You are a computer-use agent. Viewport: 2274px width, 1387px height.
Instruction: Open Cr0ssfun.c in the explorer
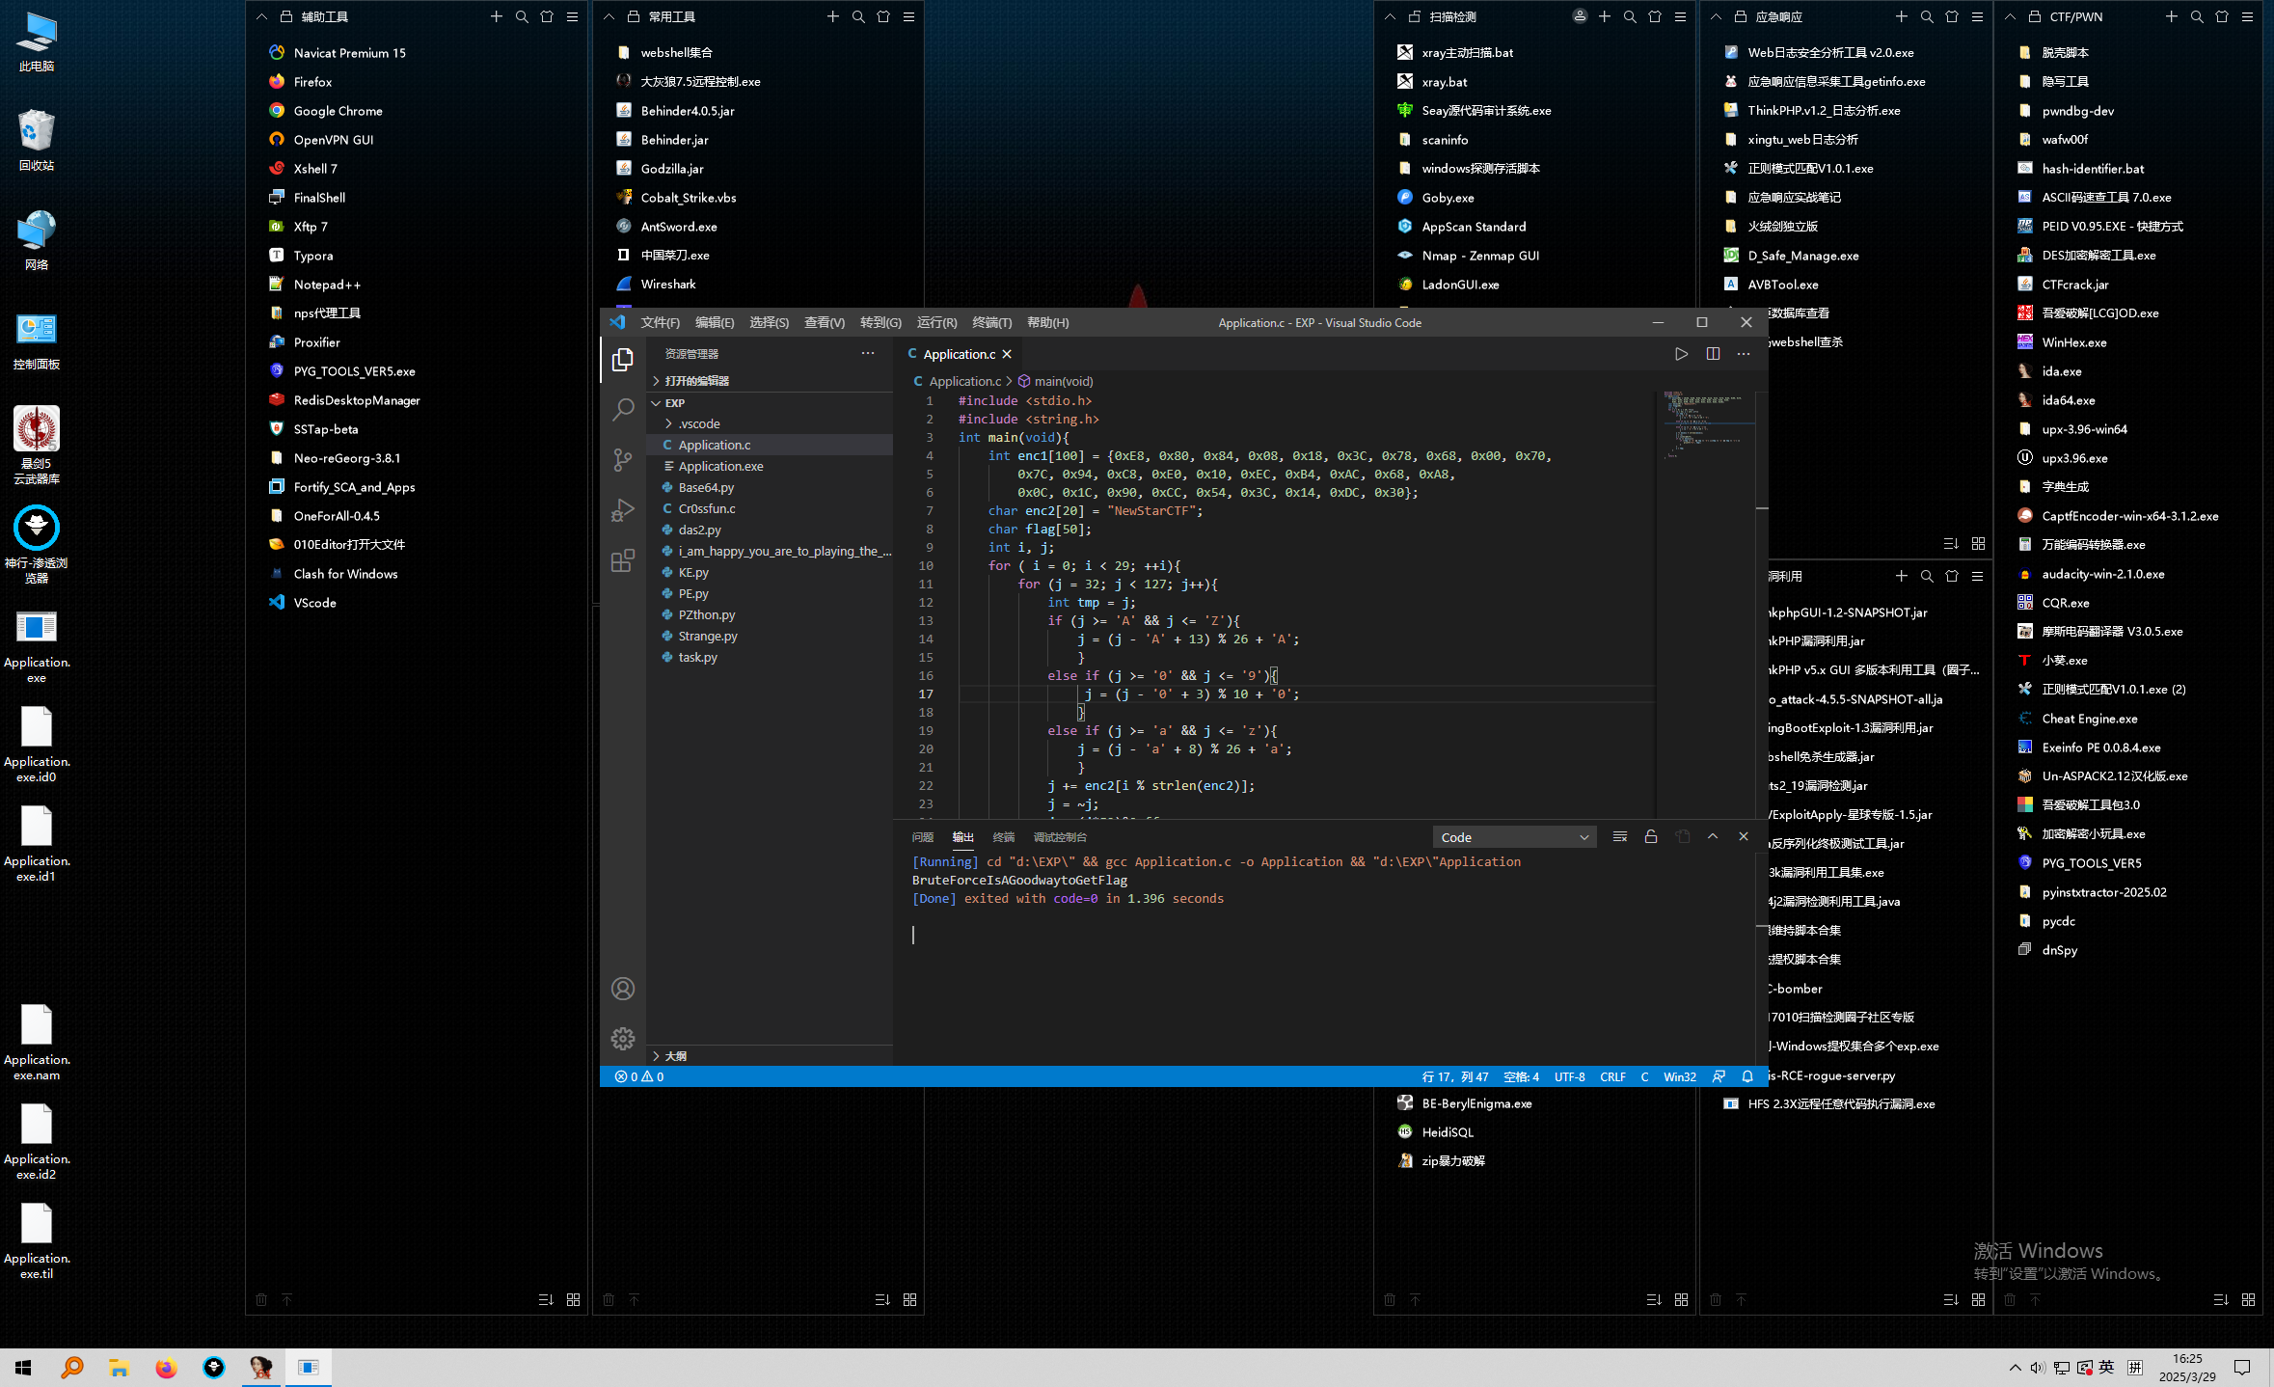706,508
